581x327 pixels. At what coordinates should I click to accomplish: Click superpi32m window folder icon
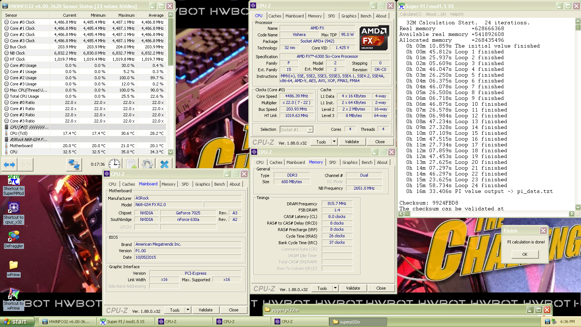coord(268,310)
